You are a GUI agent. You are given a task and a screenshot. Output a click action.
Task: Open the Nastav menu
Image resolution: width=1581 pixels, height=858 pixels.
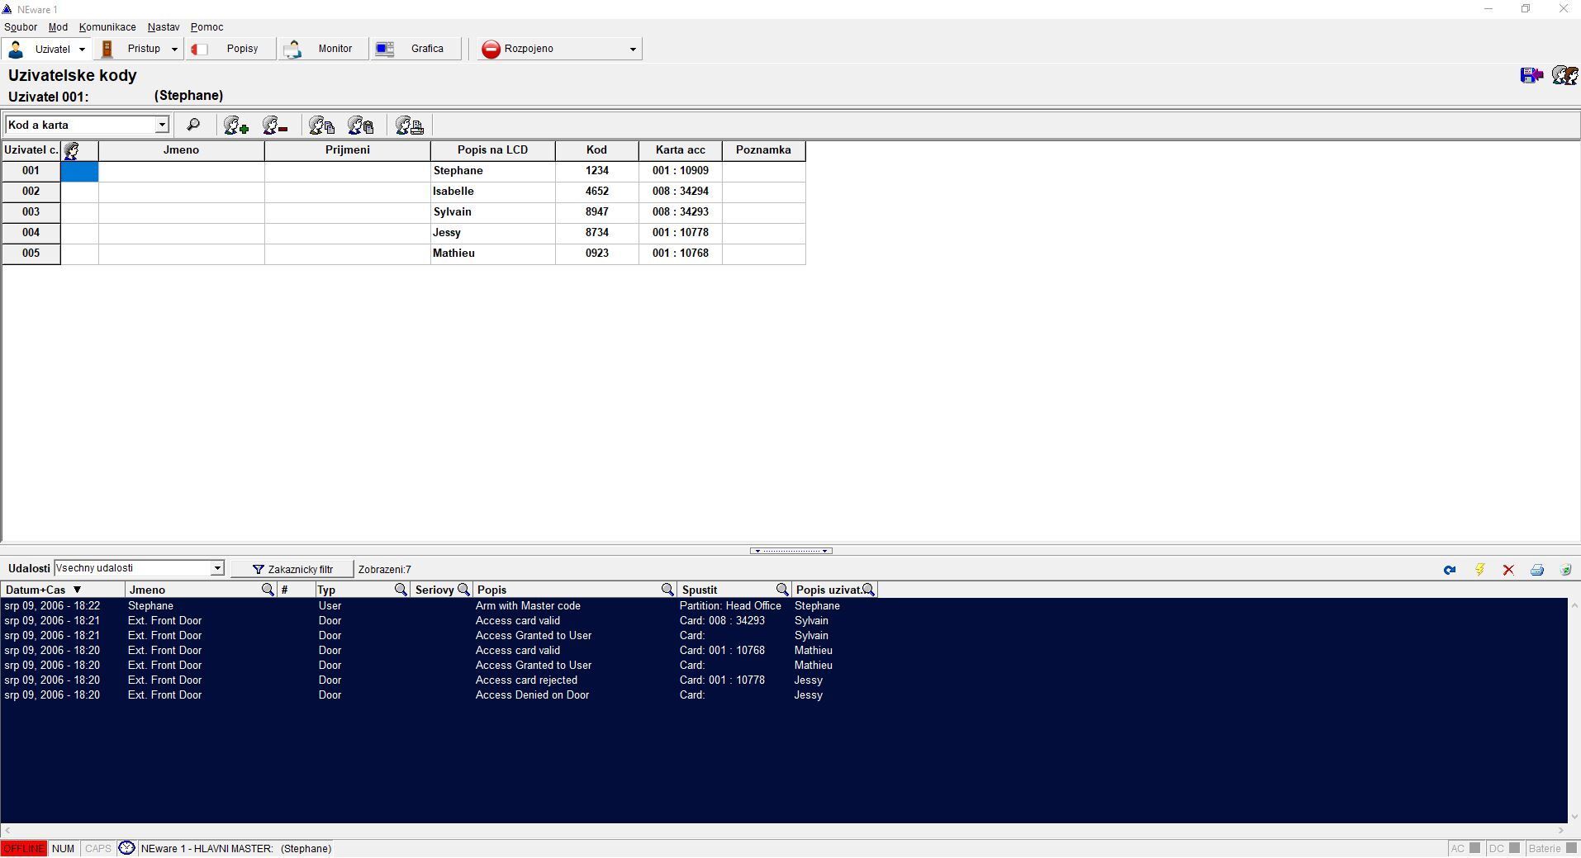point(163,27)
